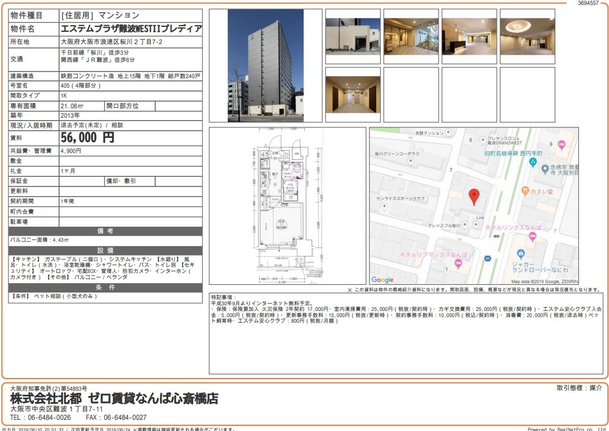Click the 町内会費 row label
The height and width of the screenshot is (431, 609).
(22, 212)
